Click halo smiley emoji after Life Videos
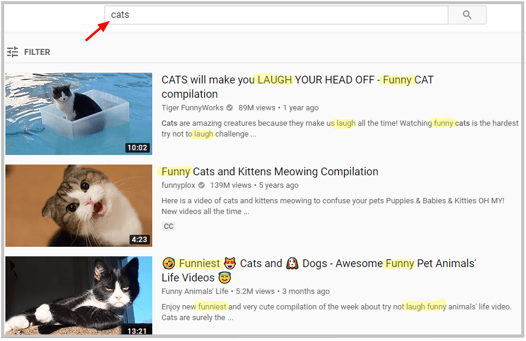The height and width of the screenshot is (341, 526). coord(224,278)
